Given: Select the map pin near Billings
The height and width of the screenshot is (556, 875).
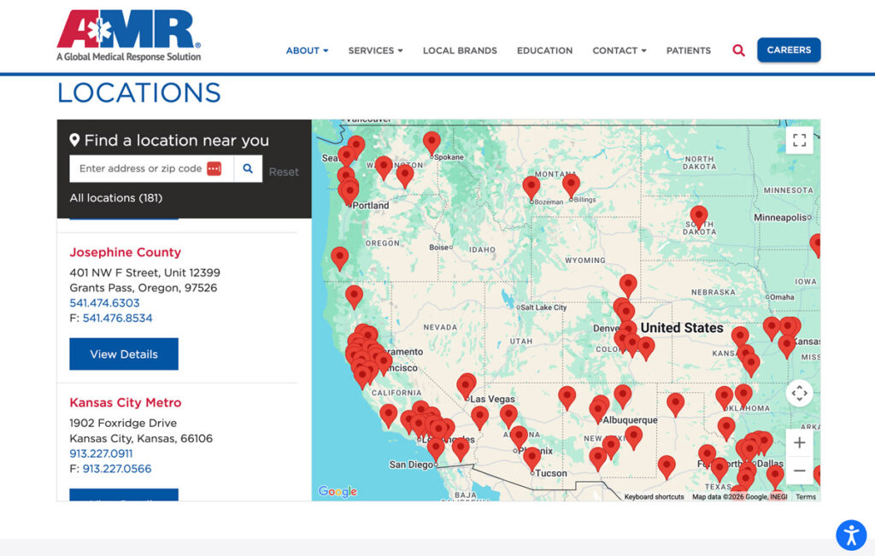Looking at the screenshot, I should (571, 185).
